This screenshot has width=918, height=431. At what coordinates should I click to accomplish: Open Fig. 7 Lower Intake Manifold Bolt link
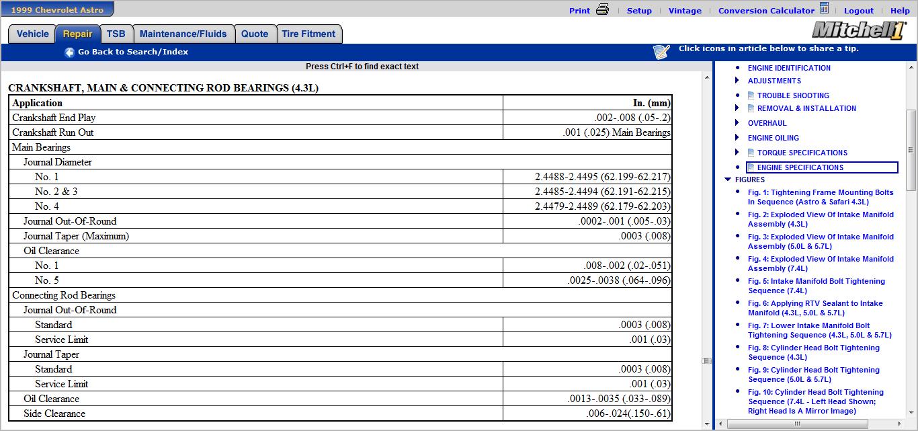820,330
